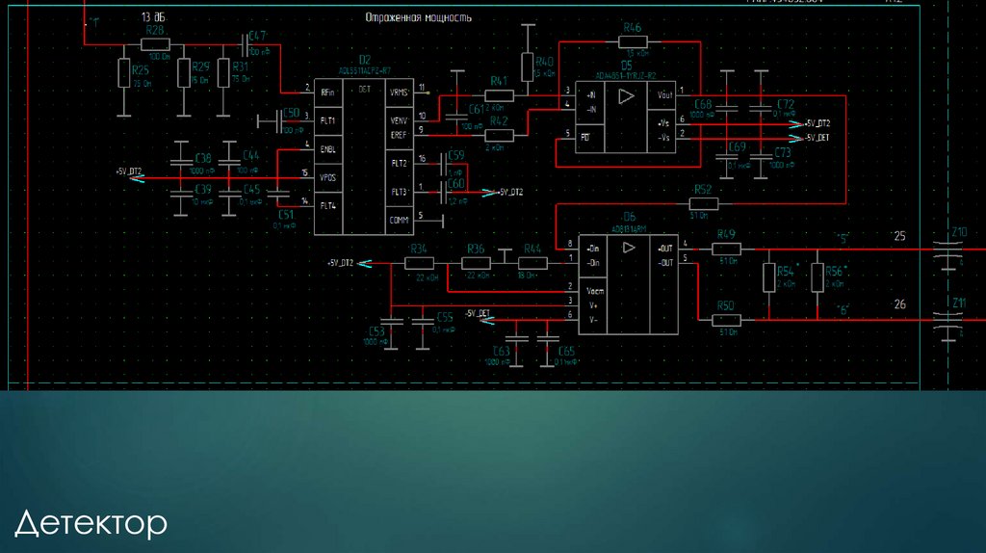Select resistor R29 symbol

pyautogui.click(x=184, y=73)
